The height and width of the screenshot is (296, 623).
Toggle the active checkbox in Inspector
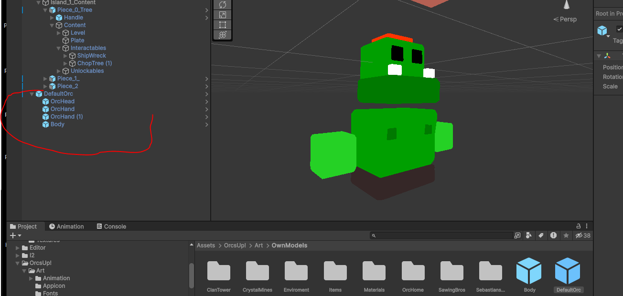pos(620,29)
